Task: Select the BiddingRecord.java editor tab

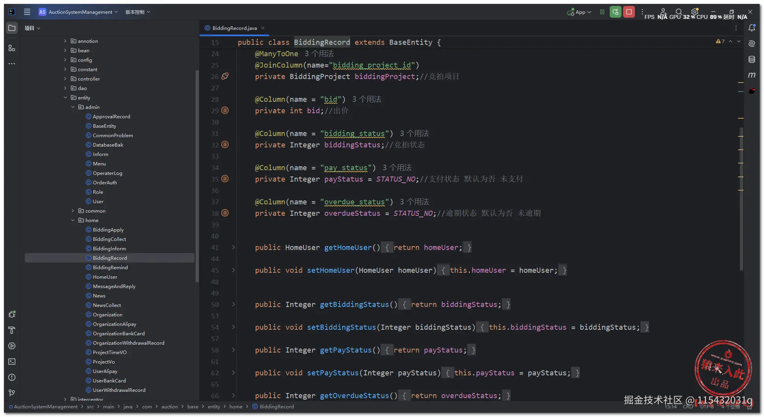Action: [x=235, y=28]
